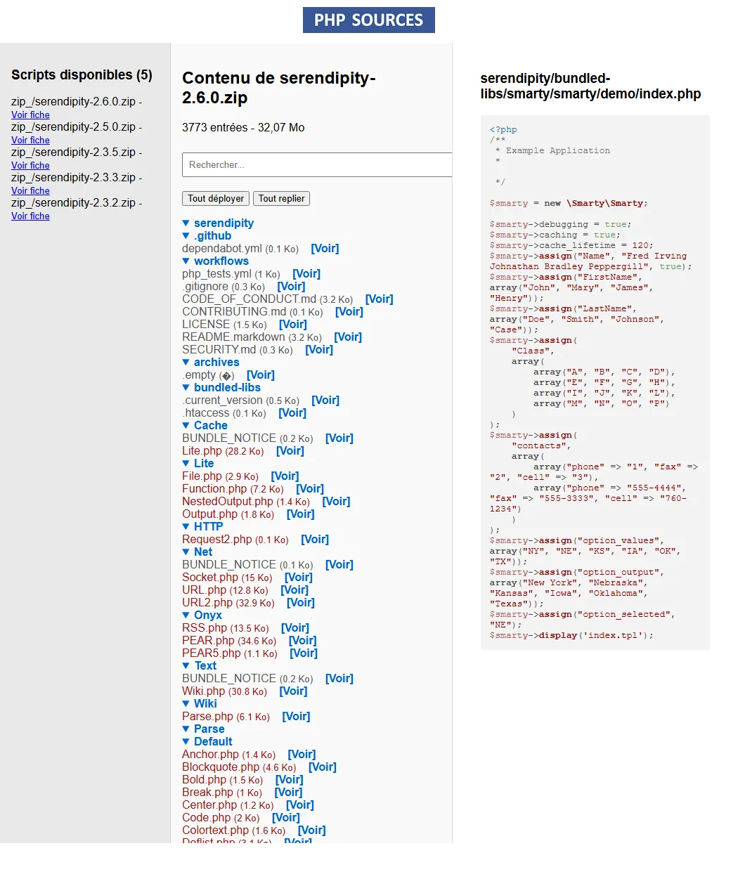View the README.markdown file
This screenshot has height=886, width=738.
point(348,337)
